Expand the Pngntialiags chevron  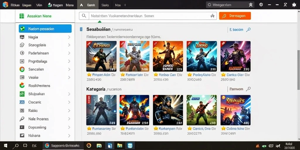69,61
